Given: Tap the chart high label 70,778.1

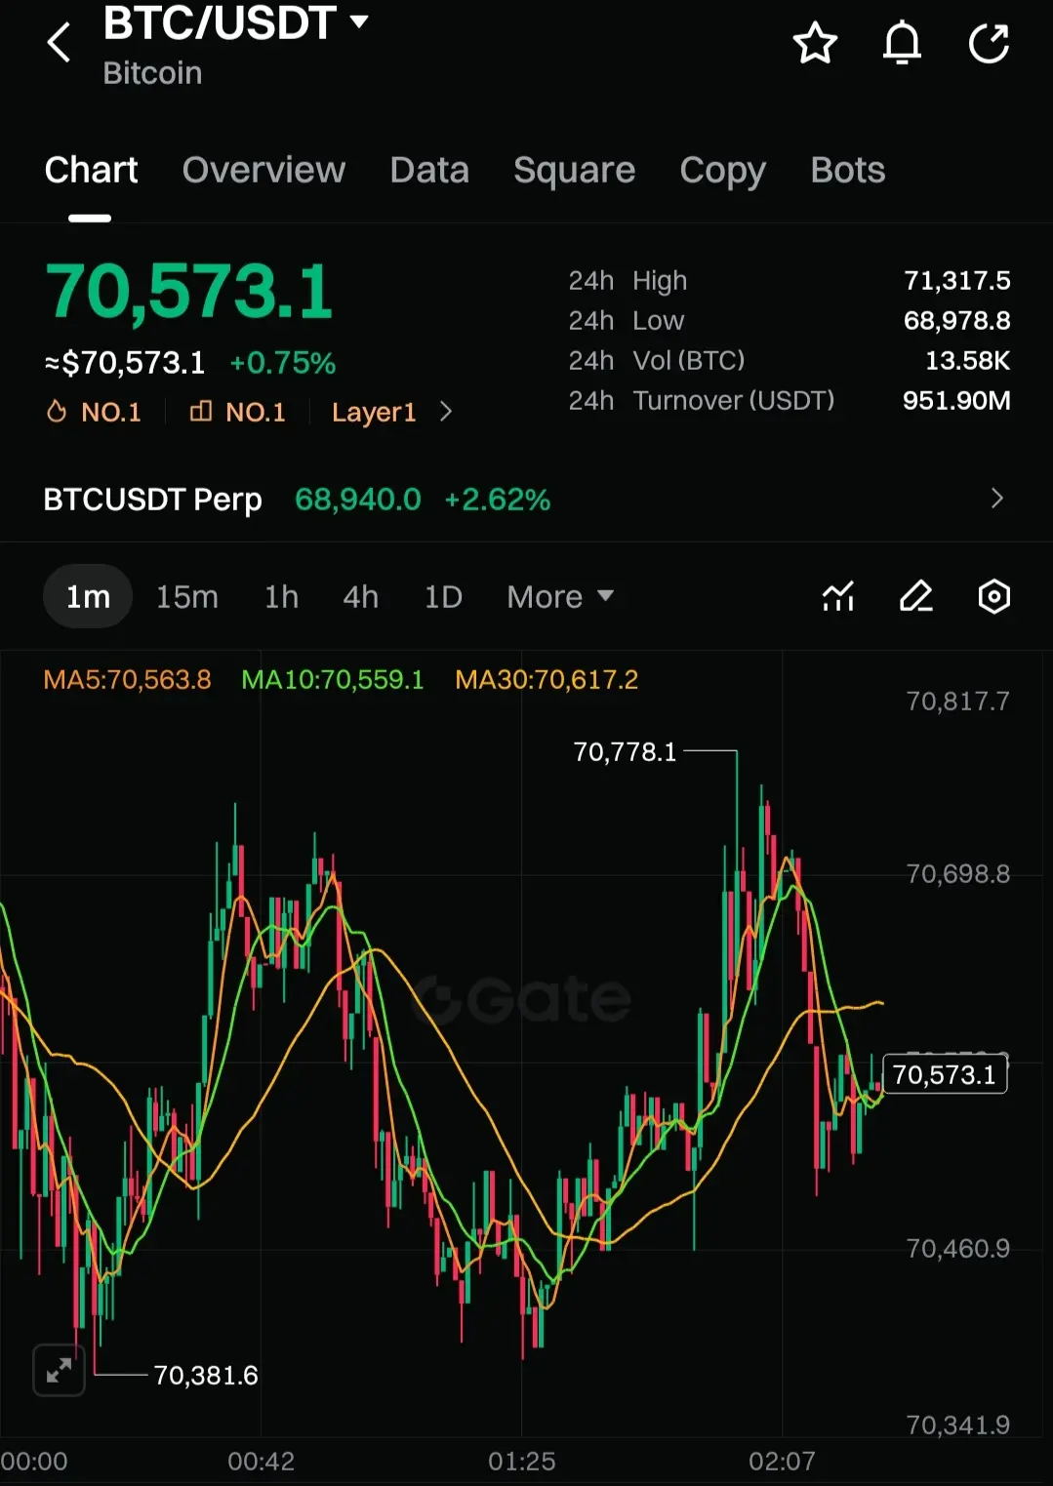Looking at the screenshot, I should point(625,752).
